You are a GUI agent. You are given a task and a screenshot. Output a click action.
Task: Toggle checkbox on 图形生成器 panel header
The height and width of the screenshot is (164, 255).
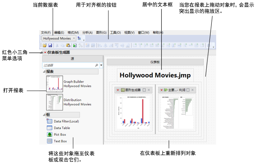pyautogui.click(x=144, y=90)
